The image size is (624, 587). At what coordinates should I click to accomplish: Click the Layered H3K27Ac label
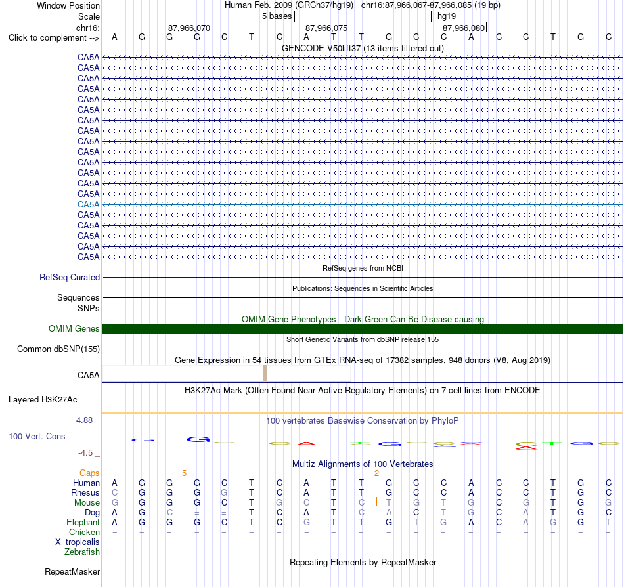[x=43, y=400]
